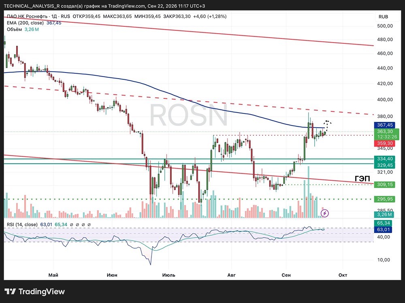Click the TECHNICAL_ANALYSIS_R author header text
This screenshot has height=303, width=405.
pos(32,6)
